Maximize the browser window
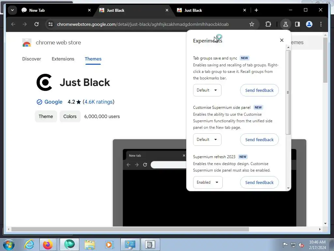The width and height of the screenshot is (334, 251). tap(305, 10)
